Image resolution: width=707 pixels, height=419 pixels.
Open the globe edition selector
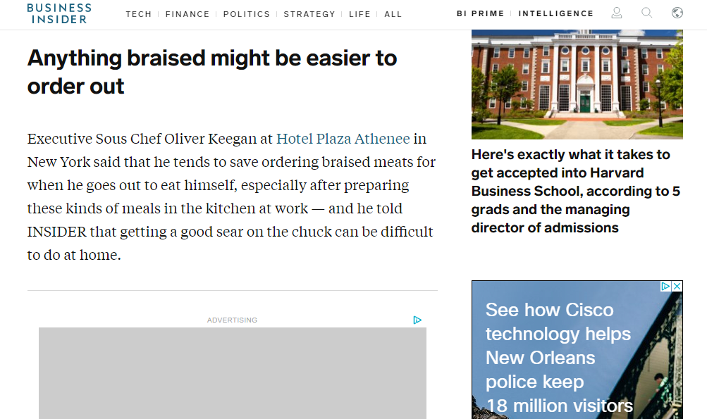[677, 13]
